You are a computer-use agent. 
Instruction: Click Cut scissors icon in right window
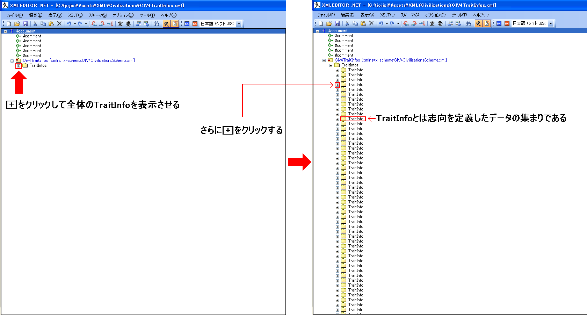click(347, 23)
